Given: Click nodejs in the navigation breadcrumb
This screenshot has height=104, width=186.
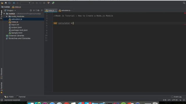Looking at the screenshot, I should 6,7.
